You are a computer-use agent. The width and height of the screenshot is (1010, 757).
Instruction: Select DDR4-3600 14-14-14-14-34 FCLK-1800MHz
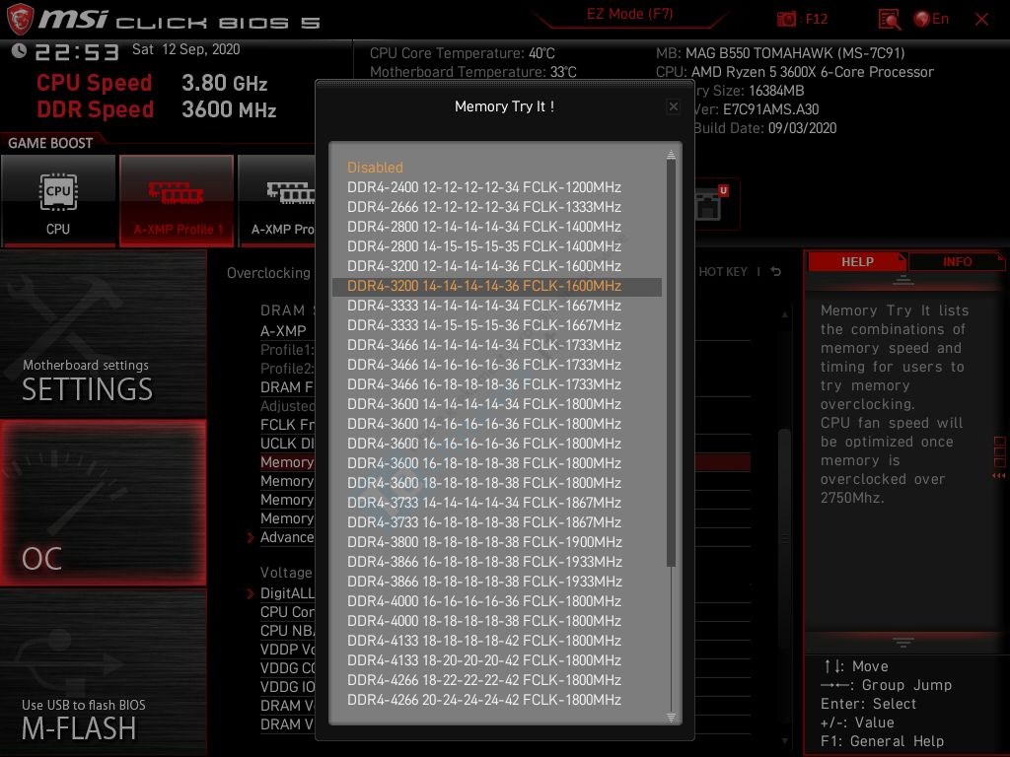[497, 404]
